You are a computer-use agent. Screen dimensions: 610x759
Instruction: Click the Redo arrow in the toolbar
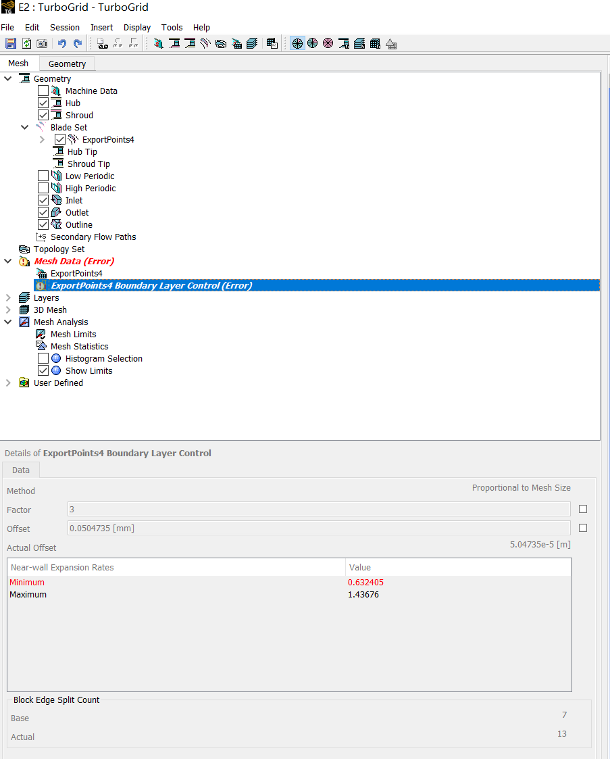[x=77, y=43]
